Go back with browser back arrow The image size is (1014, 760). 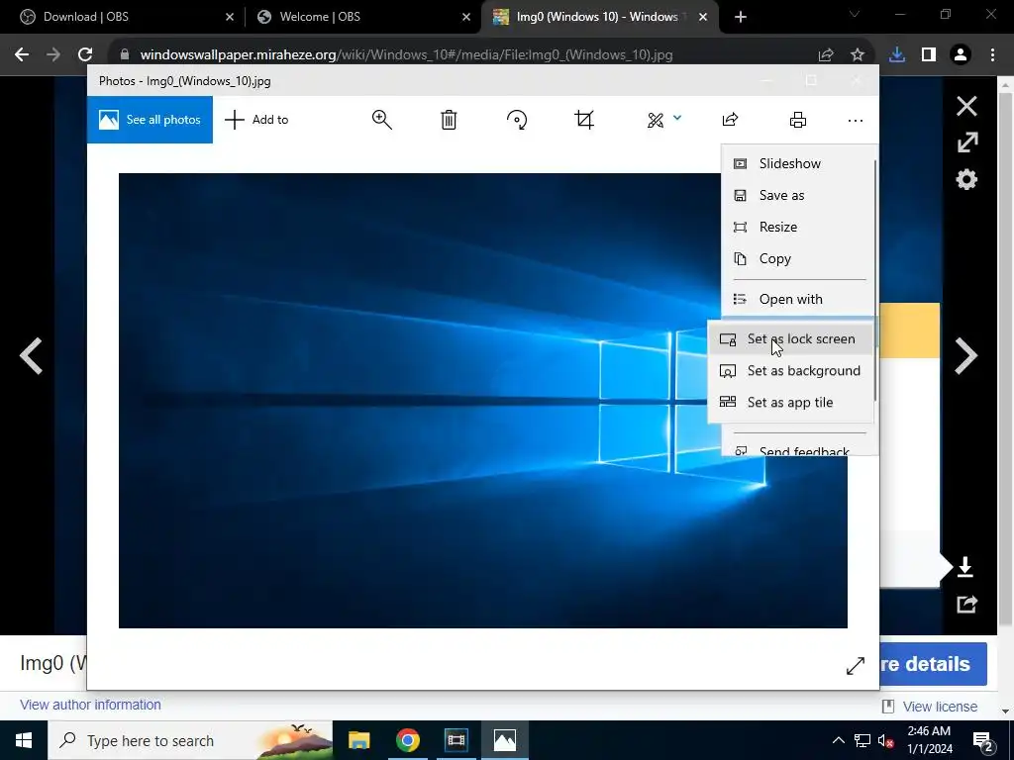(22, 54)
